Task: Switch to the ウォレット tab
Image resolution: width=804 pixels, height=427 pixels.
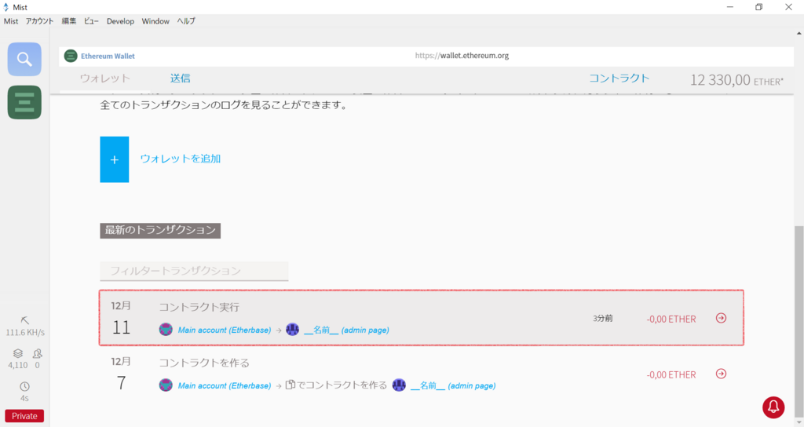Action: coord(105,78)
